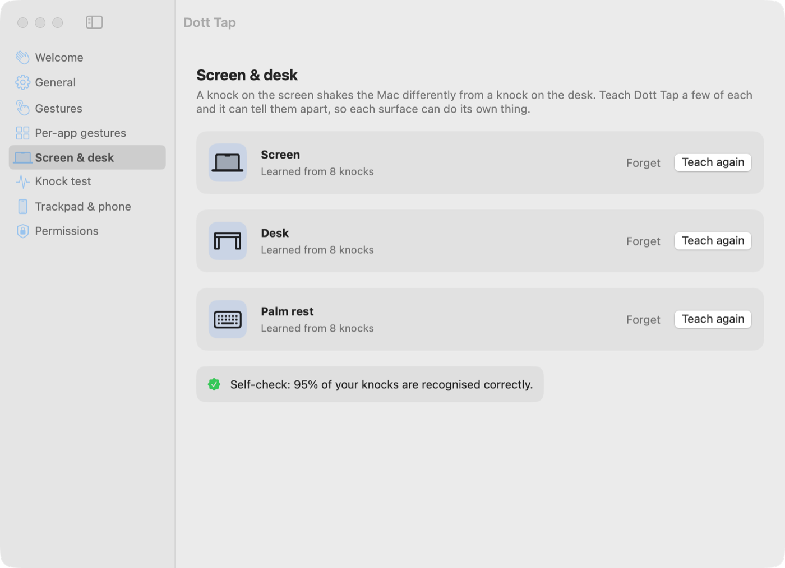Click the tapping hand Gestures icon
Screen dimensions: 785x568
point(22,108)
